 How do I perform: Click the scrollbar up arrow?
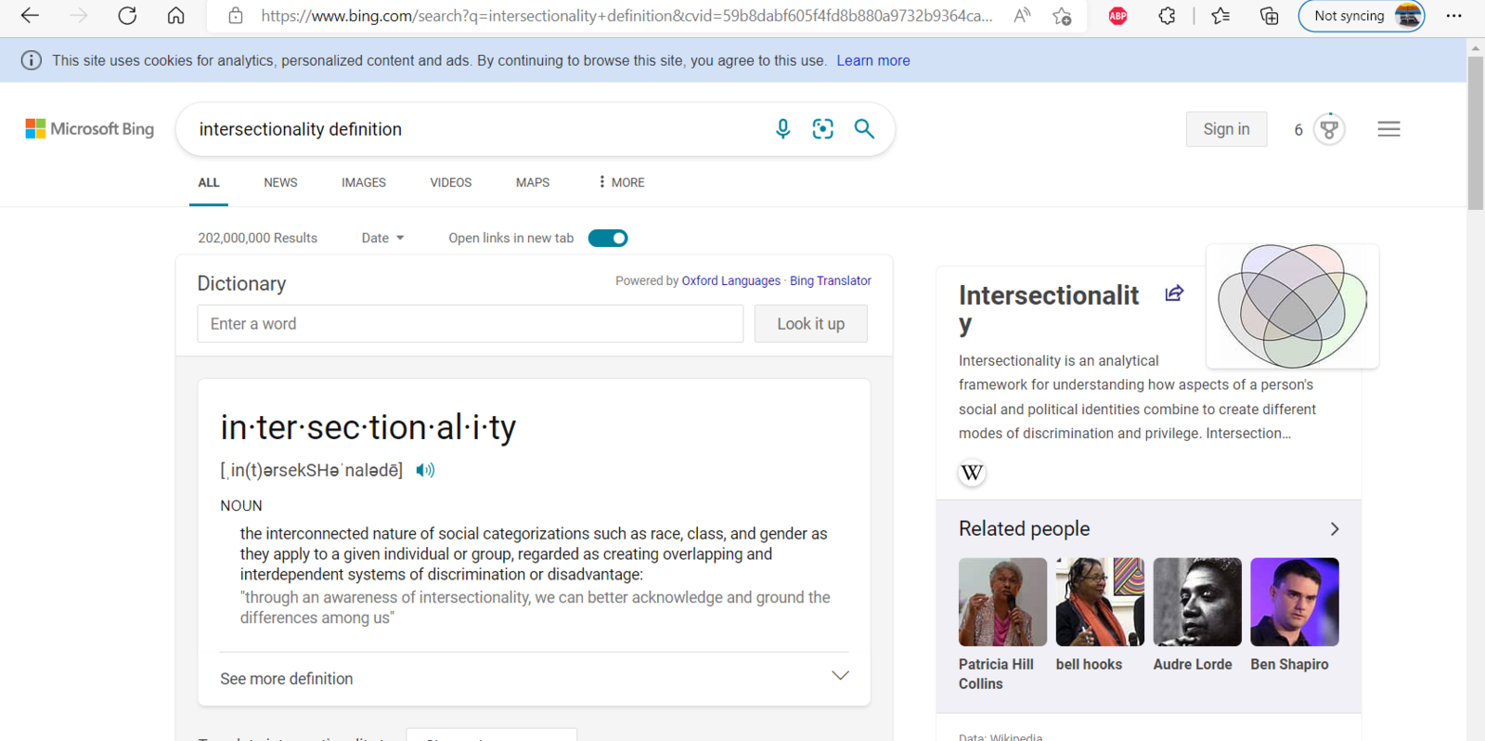(x=1476, y=47)
